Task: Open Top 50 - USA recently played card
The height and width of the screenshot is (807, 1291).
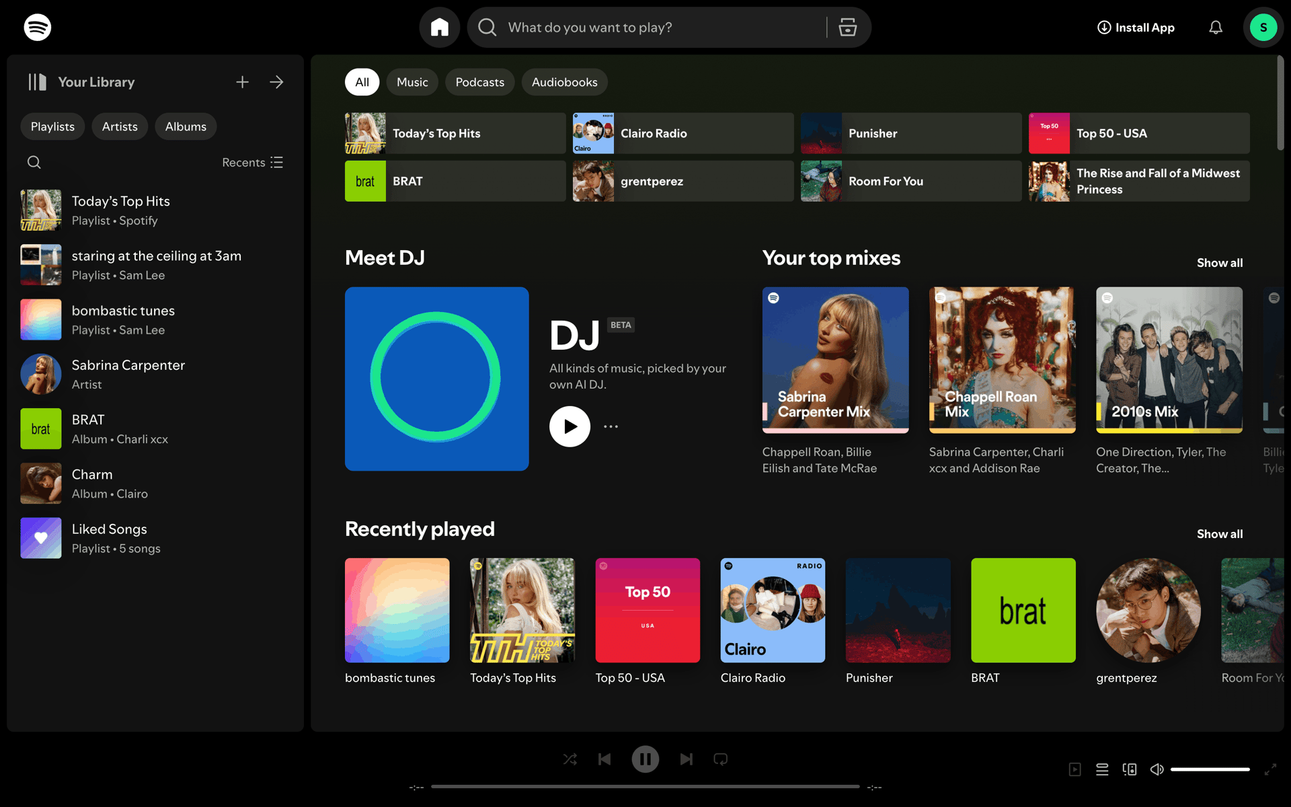Action: tap(648, 622)
